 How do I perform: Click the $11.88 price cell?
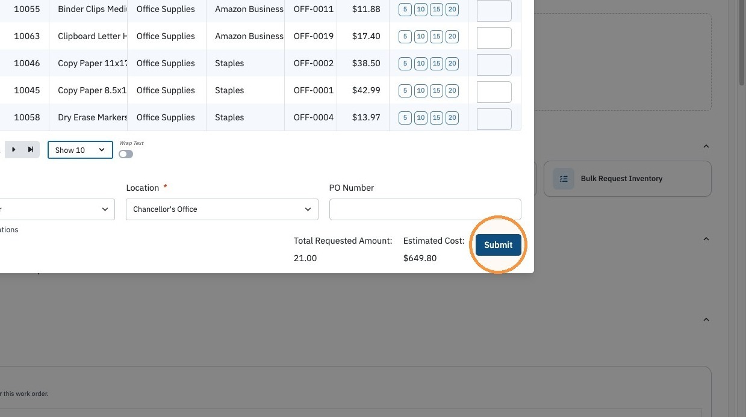[x=366, y=9]
